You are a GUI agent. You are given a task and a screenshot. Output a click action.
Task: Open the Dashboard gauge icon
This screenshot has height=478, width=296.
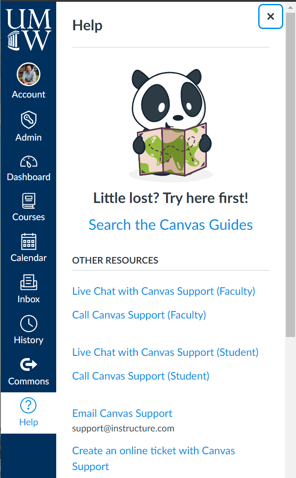point(28,161)
